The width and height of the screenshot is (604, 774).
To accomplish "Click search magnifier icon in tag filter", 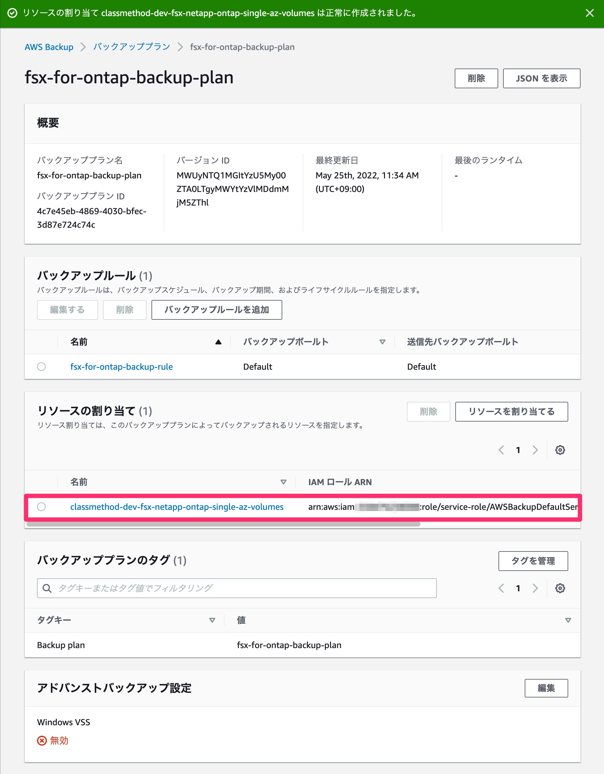I will click(x=47, y=588).
